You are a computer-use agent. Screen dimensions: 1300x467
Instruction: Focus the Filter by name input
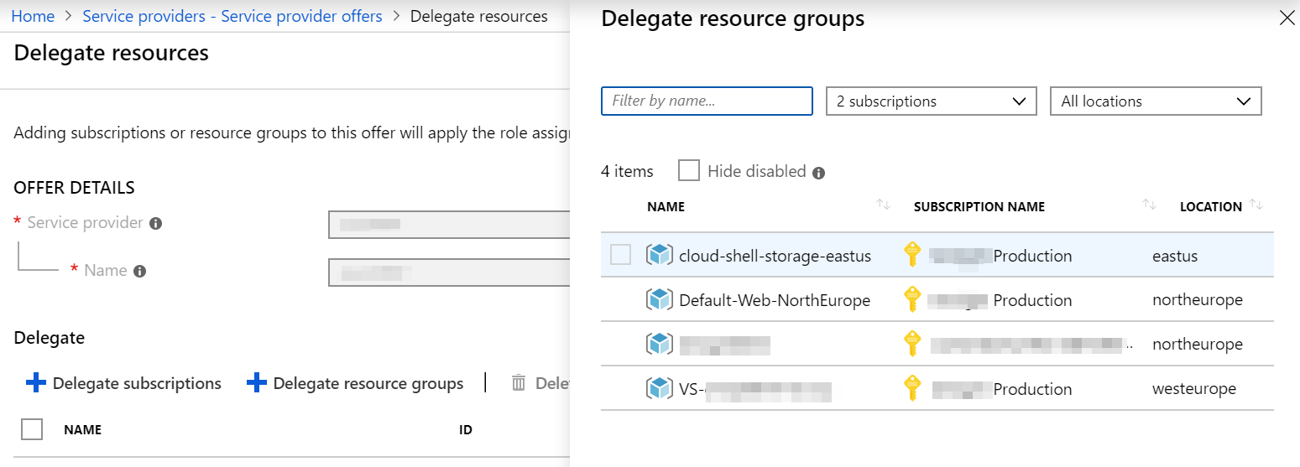pyautogui.click(x=707, y=101)
